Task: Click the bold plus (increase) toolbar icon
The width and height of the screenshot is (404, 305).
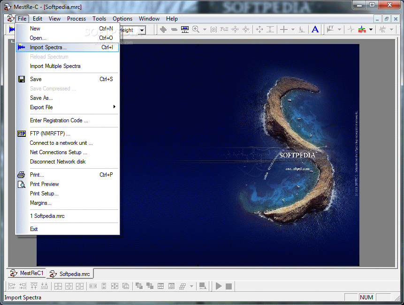Action: click(163, 30)
